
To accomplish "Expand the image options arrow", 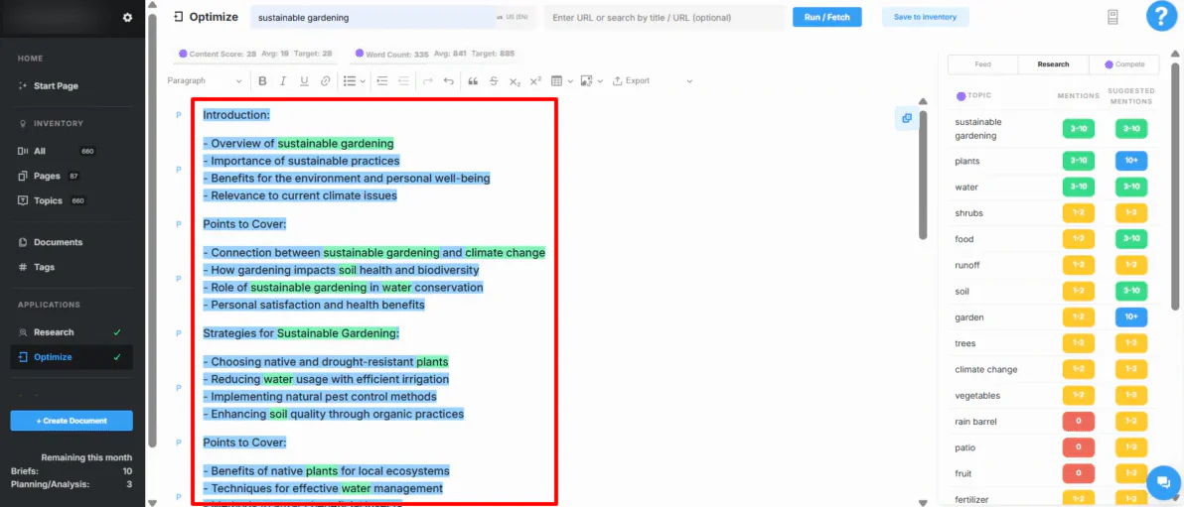I will [x=600, y=80].
